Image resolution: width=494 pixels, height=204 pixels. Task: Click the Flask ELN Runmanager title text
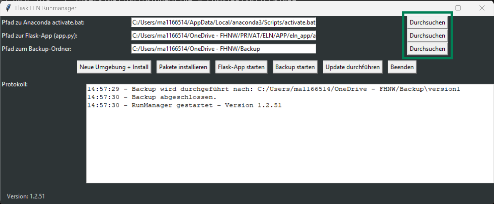tap(46, 8)
